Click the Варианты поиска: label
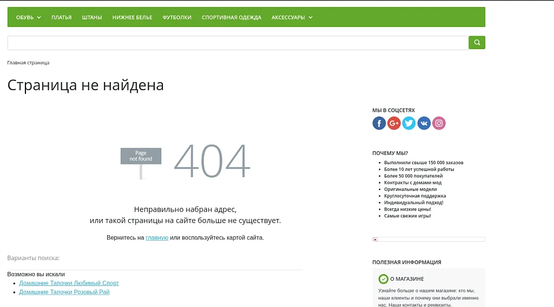This screenshot has width=554, height=307. point(33,258)
